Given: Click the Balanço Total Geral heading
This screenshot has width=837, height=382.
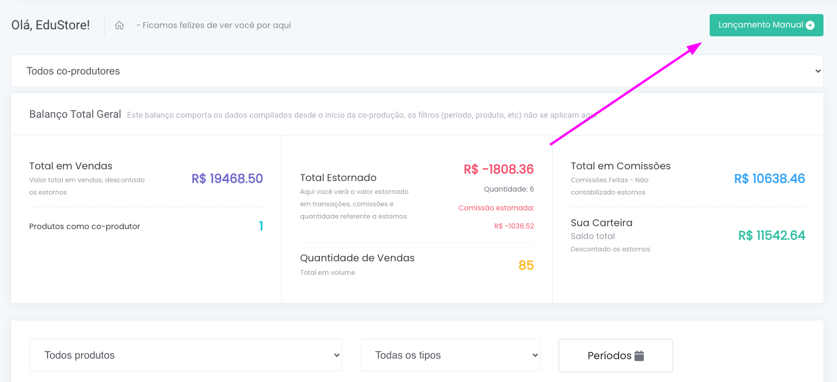Looking at the screenshot, I should 75,114.
